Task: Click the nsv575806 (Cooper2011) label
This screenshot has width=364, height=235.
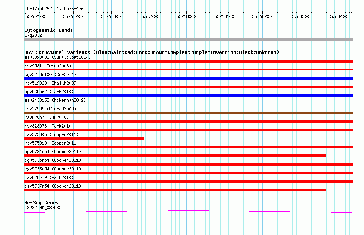Action: point(52,134)
